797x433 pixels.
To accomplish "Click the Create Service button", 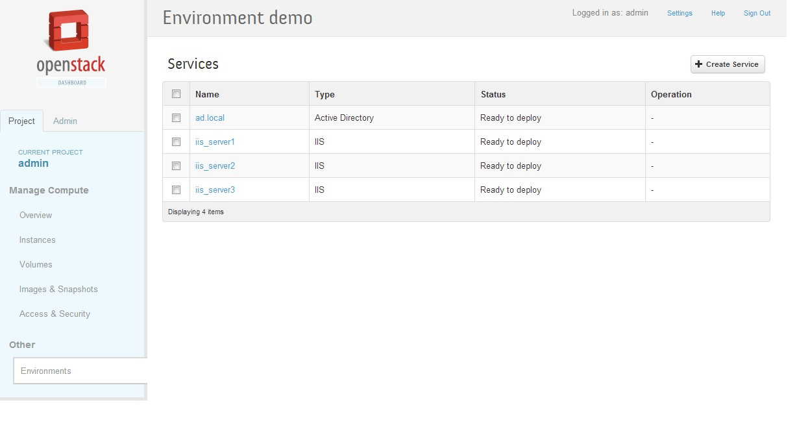I will pyautogui.click(x=727, y=64).
